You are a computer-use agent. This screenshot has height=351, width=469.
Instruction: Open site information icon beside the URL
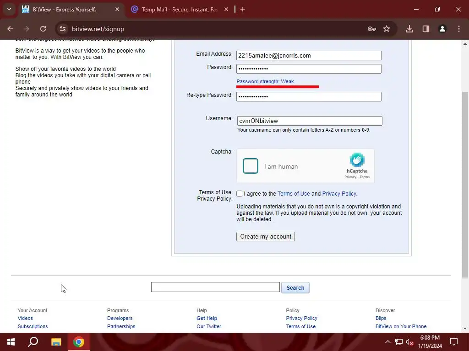(62, 29)
